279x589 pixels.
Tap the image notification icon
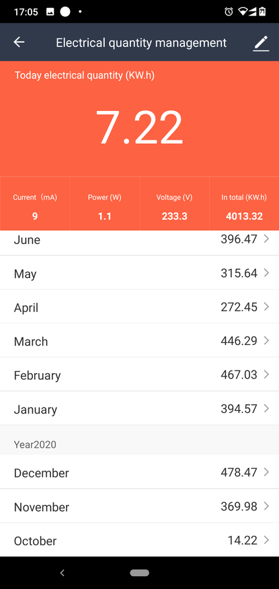click(50, 11)
